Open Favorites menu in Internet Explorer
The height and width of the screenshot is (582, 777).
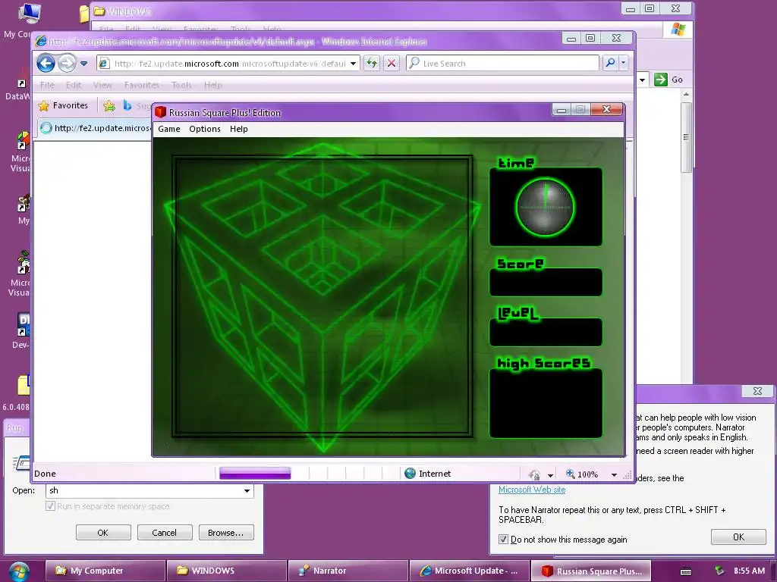142,85
